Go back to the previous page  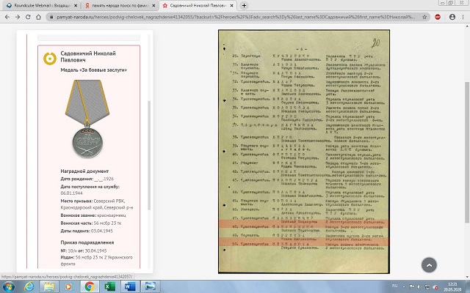pos(7,17)
